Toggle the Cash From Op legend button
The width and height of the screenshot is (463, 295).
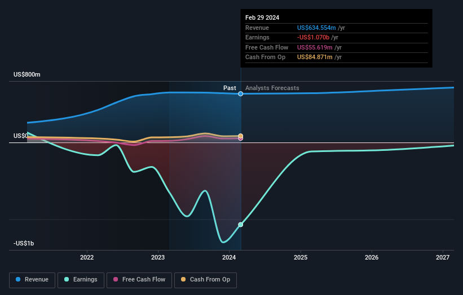coord(205,280)
